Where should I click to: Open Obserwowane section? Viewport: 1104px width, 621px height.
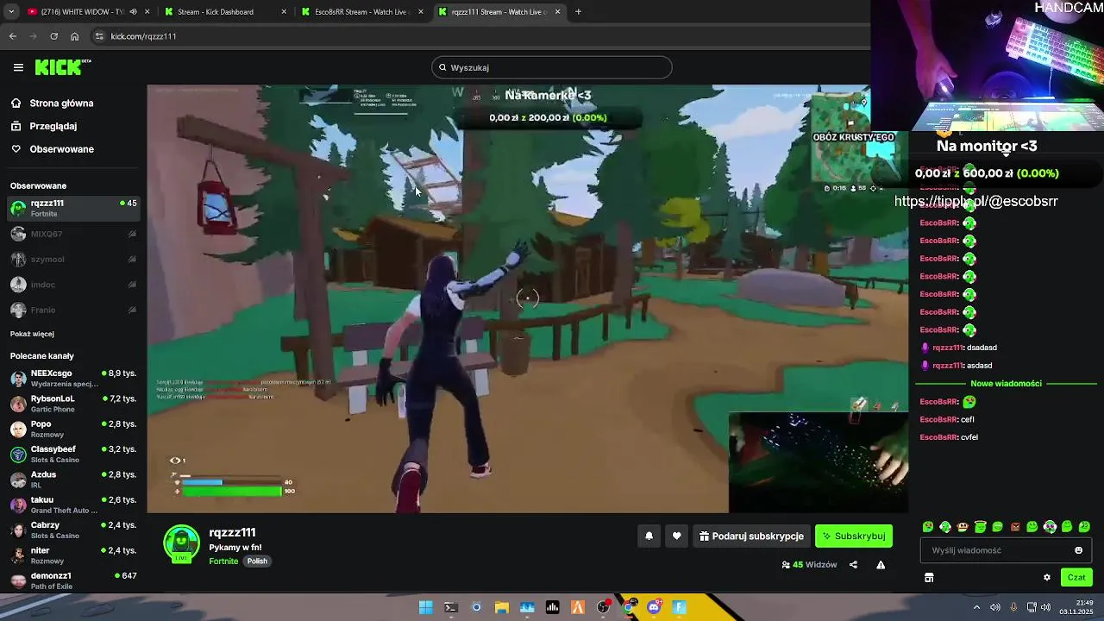click(x=61, y=149)
